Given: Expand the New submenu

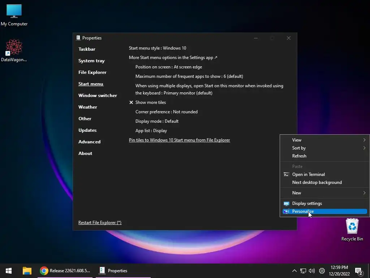Looking at the screenshot, I should [325, 193].
